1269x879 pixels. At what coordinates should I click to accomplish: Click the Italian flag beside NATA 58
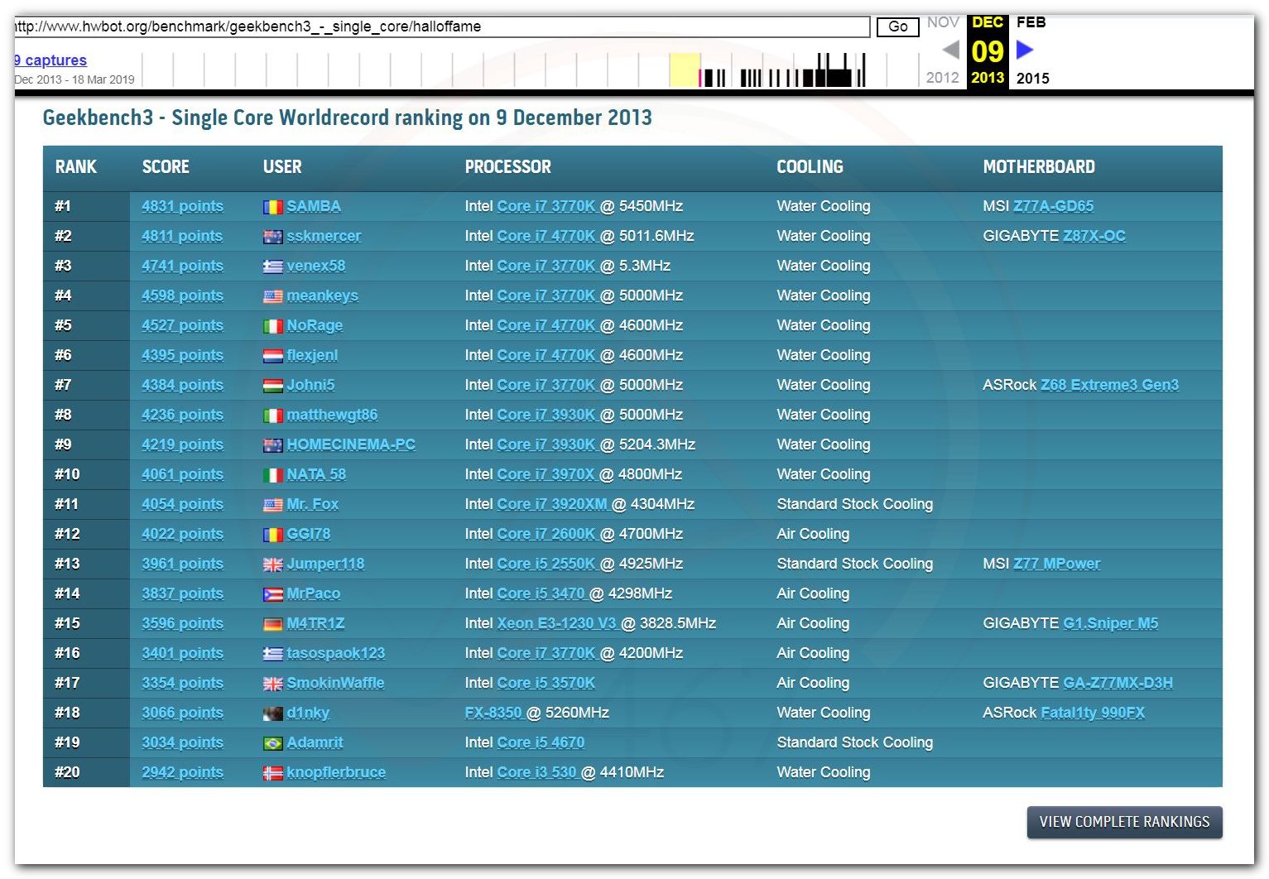tap(272, 475)
